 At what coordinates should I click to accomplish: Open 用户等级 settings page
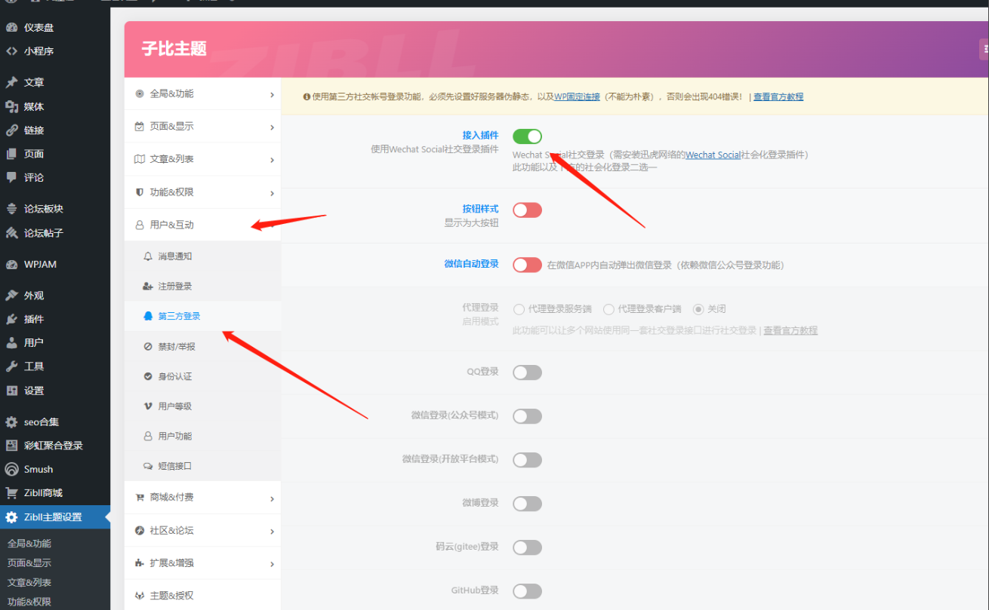(x=174, y=406)
